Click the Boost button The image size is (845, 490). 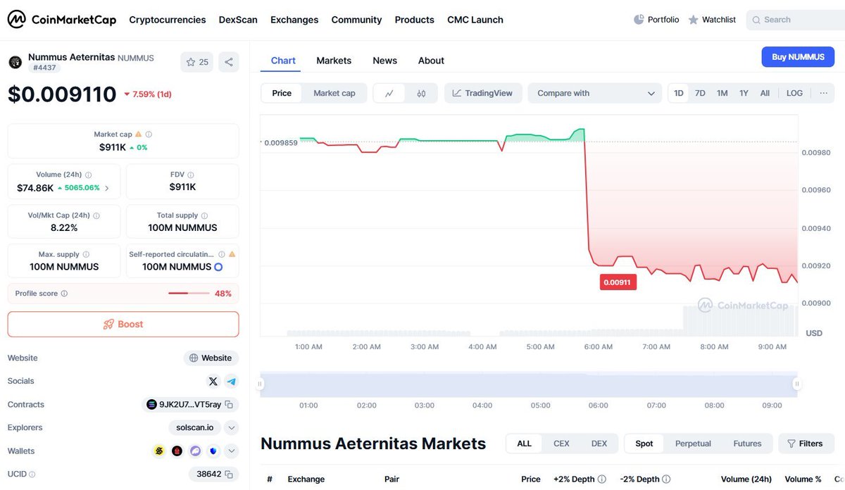[123, 325]
